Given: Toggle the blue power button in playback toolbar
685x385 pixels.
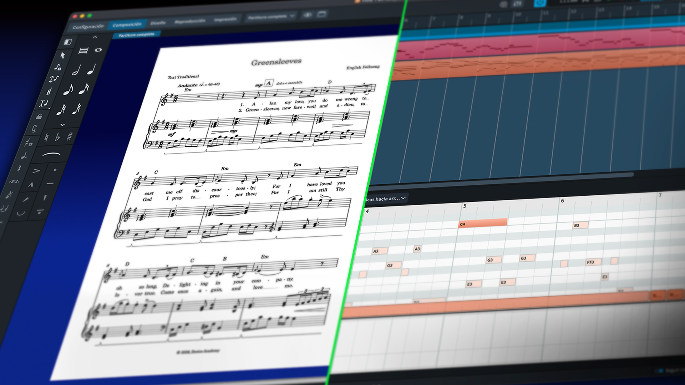Looking at the screenshot, I should click(540, 3).
